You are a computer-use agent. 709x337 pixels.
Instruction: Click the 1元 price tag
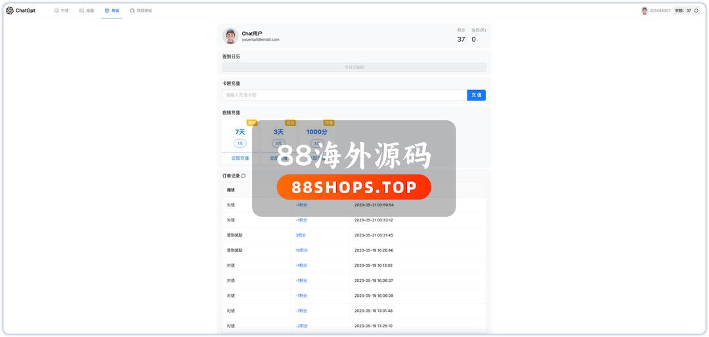240,143
